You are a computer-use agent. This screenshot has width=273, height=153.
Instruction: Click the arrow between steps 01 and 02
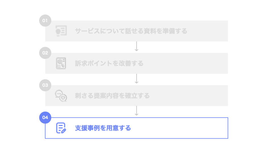[x=136, y=47]
